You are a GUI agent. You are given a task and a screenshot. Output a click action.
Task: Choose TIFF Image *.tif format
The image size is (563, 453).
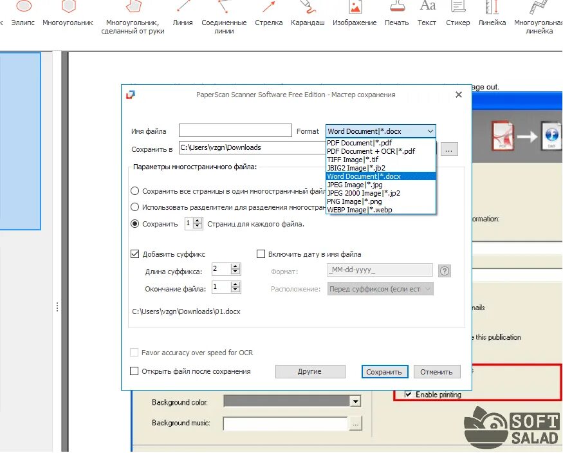[x=381, y=160]
